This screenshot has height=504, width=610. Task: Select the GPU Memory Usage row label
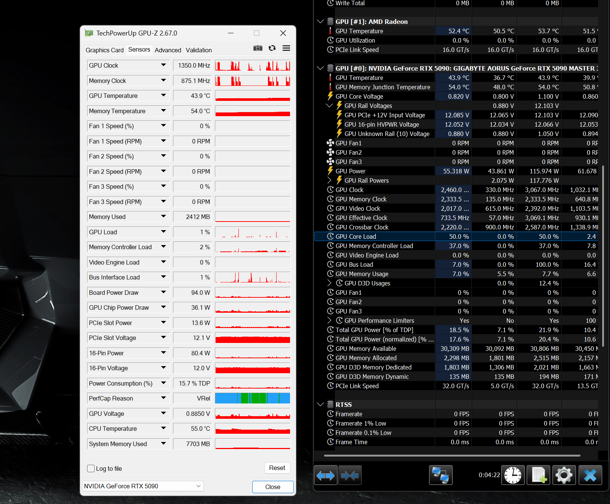coord(362,274)
